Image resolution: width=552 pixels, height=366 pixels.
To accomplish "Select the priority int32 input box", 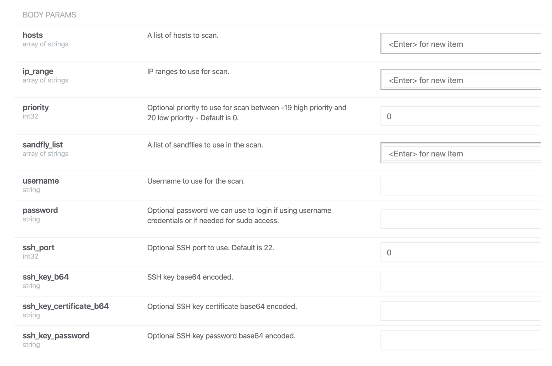I will (461, 116).
